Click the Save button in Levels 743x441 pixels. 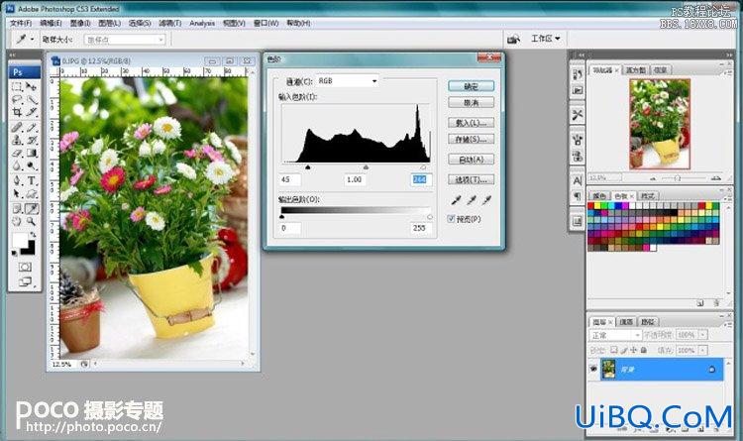point(471,139)
